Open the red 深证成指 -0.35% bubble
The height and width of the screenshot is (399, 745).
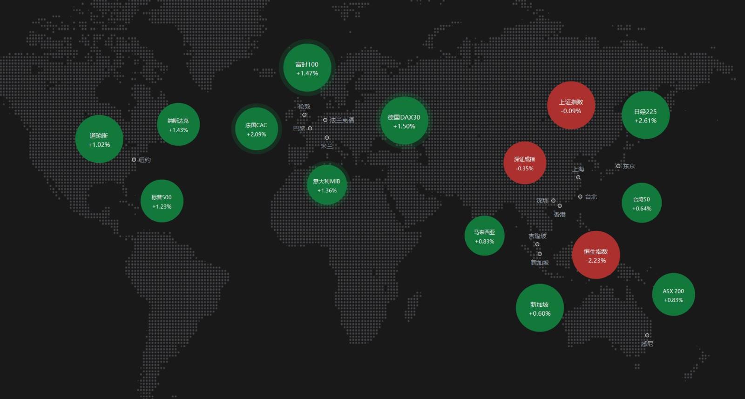click(x=525, y=163)
